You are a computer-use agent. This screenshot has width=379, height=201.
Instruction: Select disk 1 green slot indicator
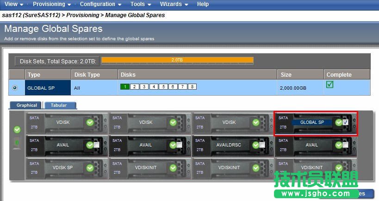(124, 86)
